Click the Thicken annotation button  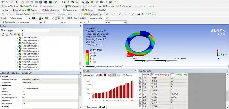tap(152, 14)
